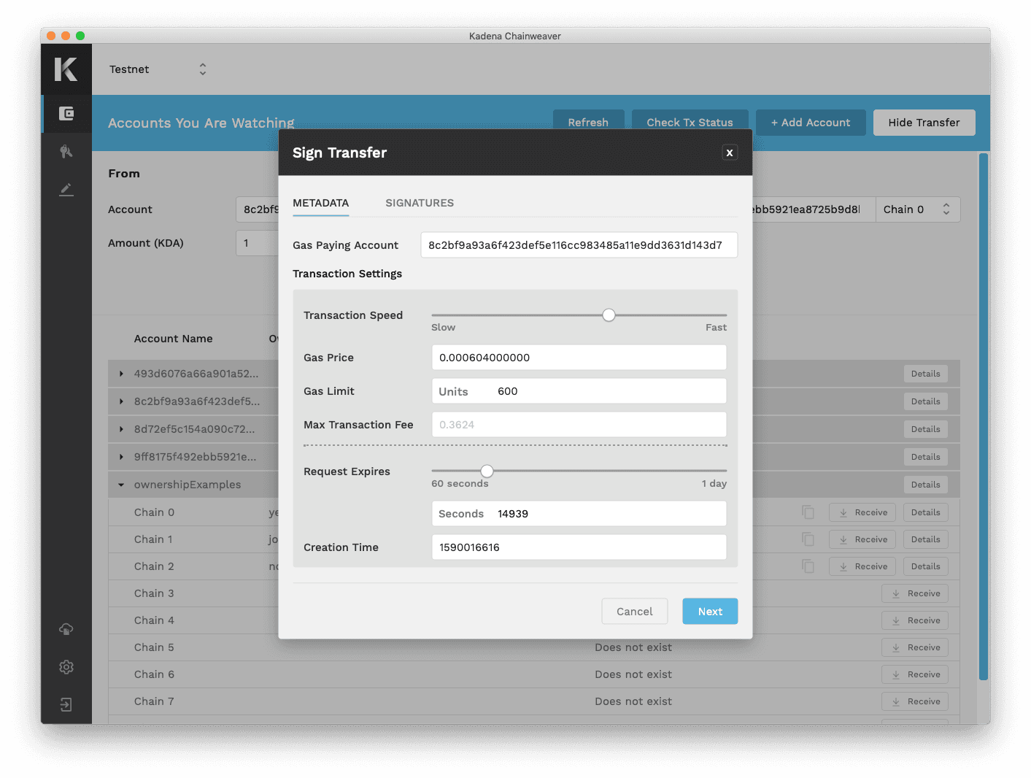
Task: Click the Gas Price input field
Action: [x=579, y=358]
